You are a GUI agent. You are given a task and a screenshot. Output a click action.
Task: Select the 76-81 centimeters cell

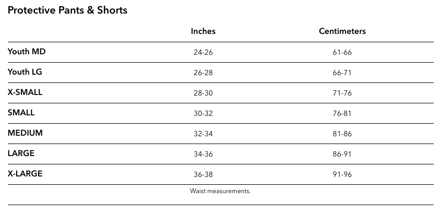tap(342, 114)
